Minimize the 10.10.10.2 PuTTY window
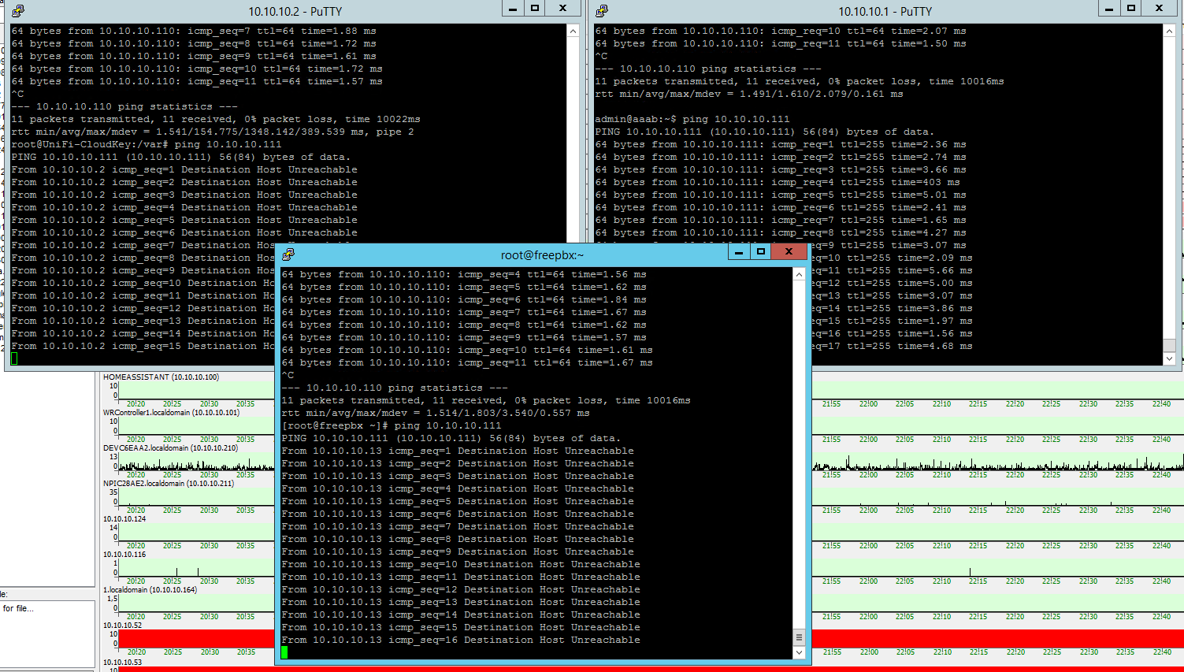Viewport: 1184px width, 672px height. tap(513, 9)
